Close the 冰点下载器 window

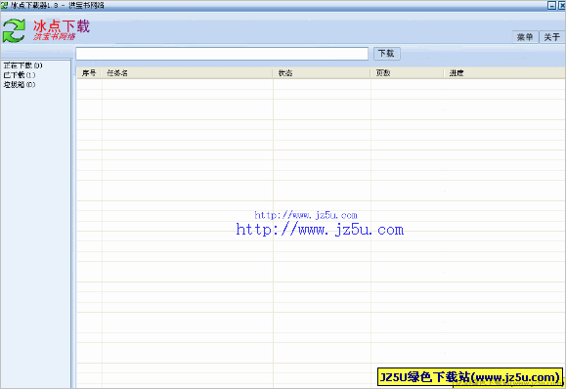[x=562, y=5]
